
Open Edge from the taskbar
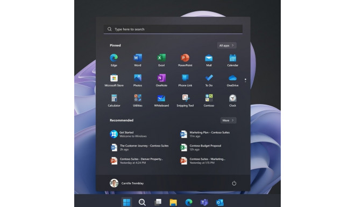(x=189, y=202)
